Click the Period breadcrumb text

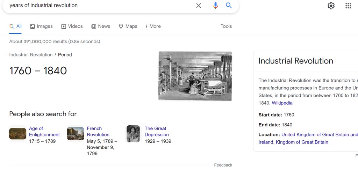coord(65,55)
